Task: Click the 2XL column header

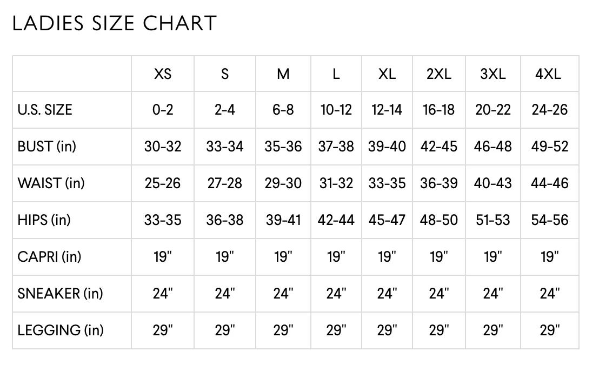Action: tap(439, 74)
